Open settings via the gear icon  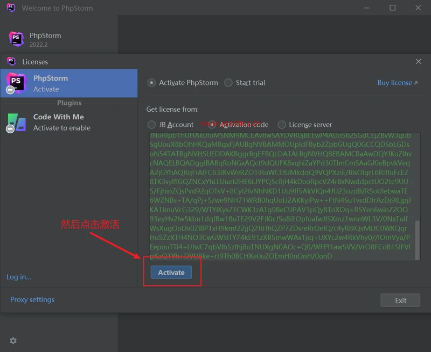(13, 341)
